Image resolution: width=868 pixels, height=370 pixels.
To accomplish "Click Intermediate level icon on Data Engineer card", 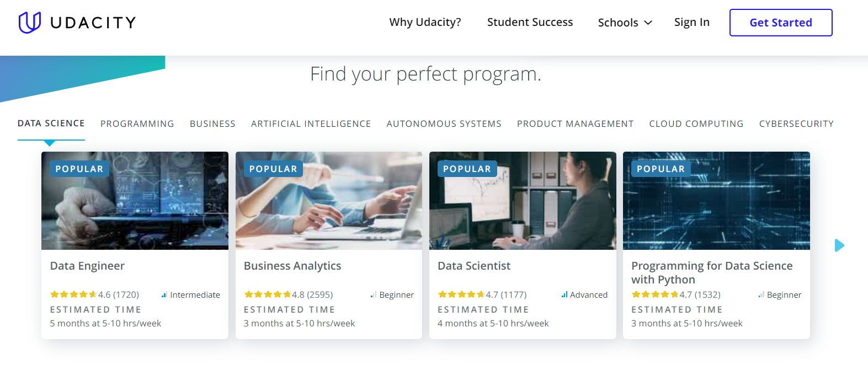I will 164,295.
